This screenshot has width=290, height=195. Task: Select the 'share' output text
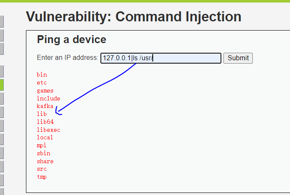pyautogui.click(x=45, y=161)
